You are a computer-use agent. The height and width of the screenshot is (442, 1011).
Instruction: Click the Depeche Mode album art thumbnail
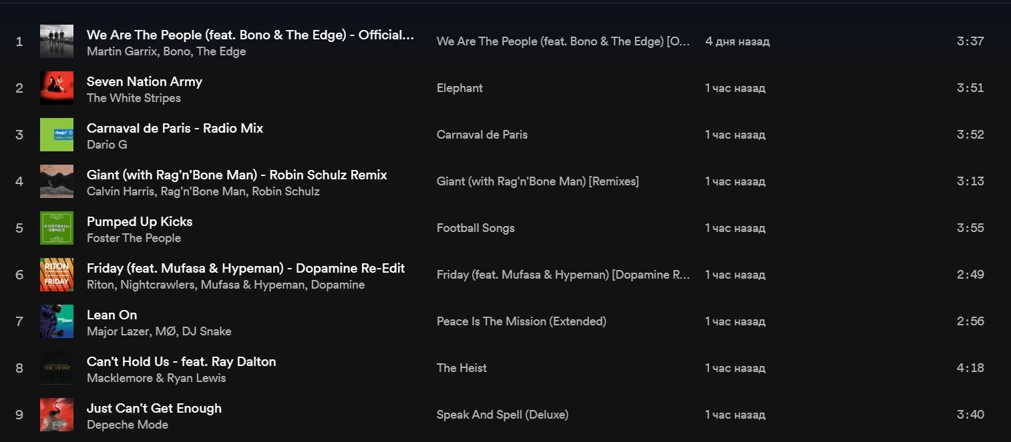tap(57, 415)
